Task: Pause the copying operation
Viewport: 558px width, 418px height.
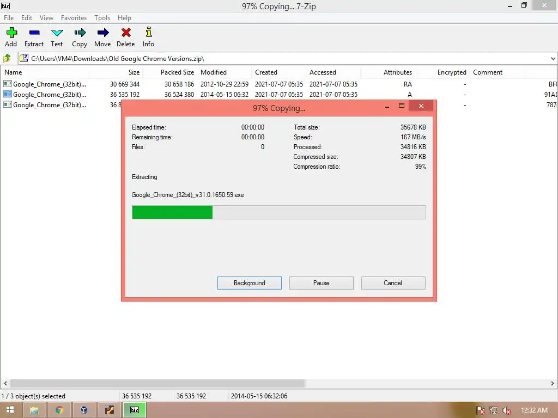Action: click(322, 283)
